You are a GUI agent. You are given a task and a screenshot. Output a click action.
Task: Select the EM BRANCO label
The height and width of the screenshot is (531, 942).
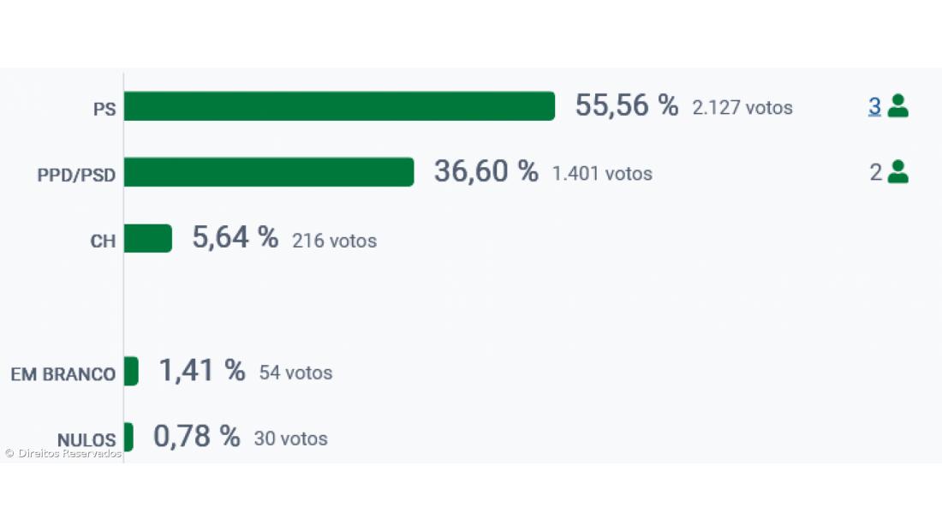[x=63, y=374]
